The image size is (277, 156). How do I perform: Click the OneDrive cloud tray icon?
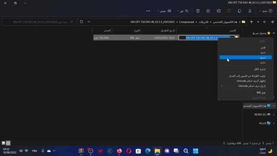click(x=49, y=151)
